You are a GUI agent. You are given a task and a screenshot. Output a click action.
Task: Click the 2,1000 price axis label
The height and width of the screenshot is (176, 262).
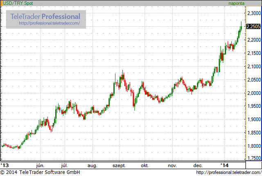(x=254, y=66)
